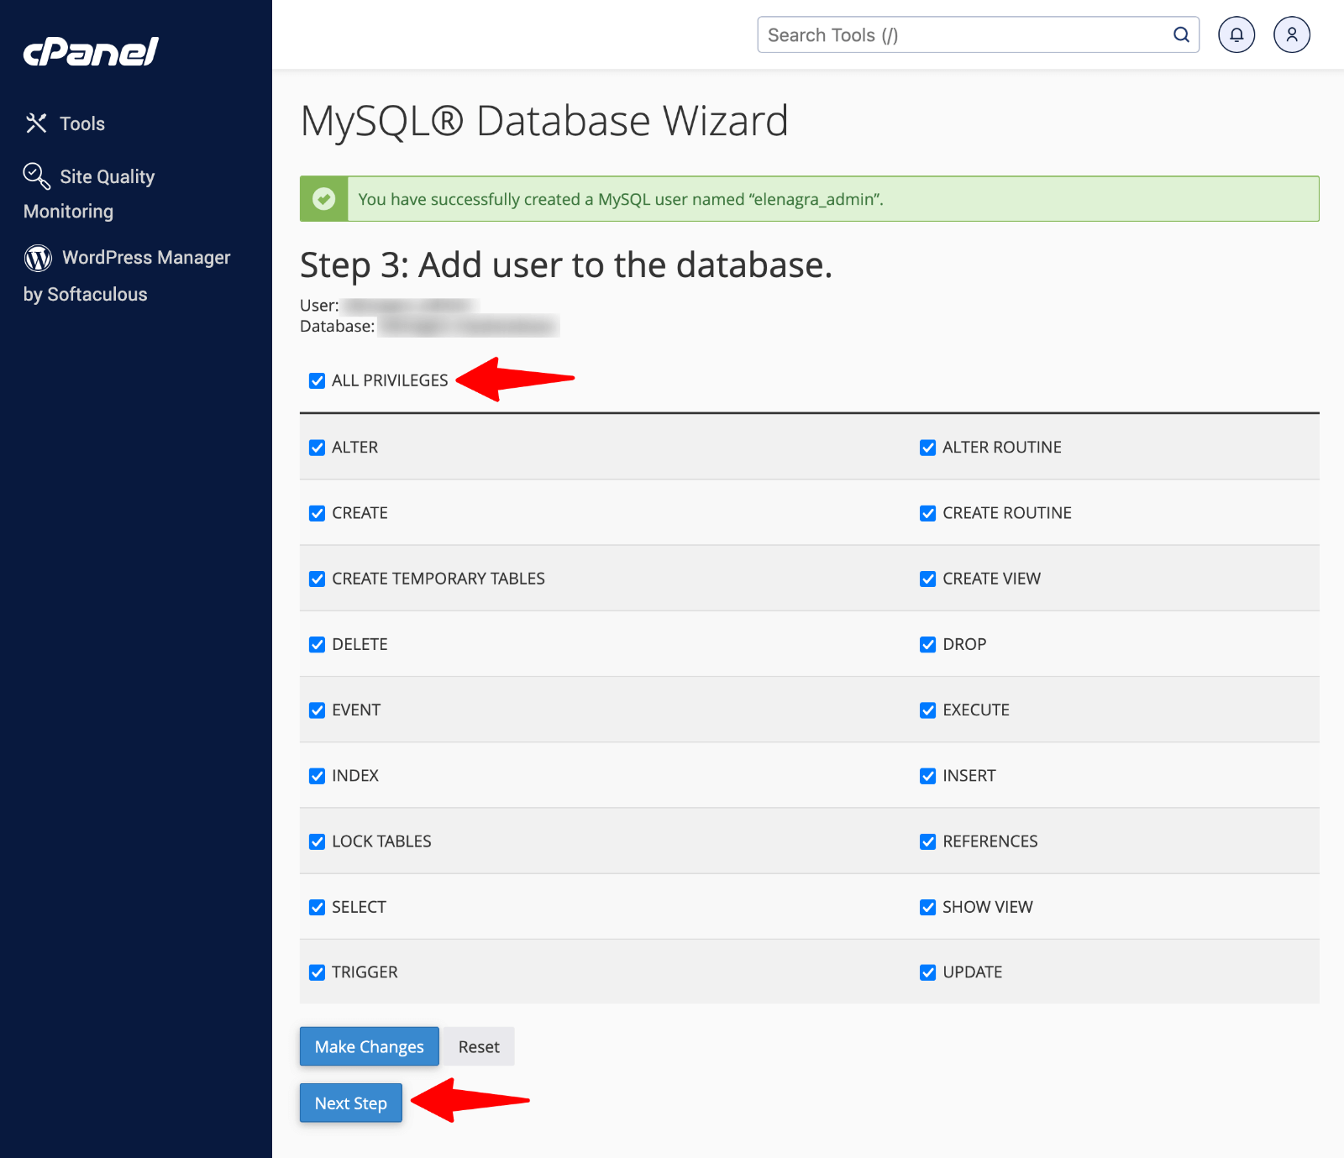Click inside the Search Tools field

pyautogui.click(x=924, y=34)
